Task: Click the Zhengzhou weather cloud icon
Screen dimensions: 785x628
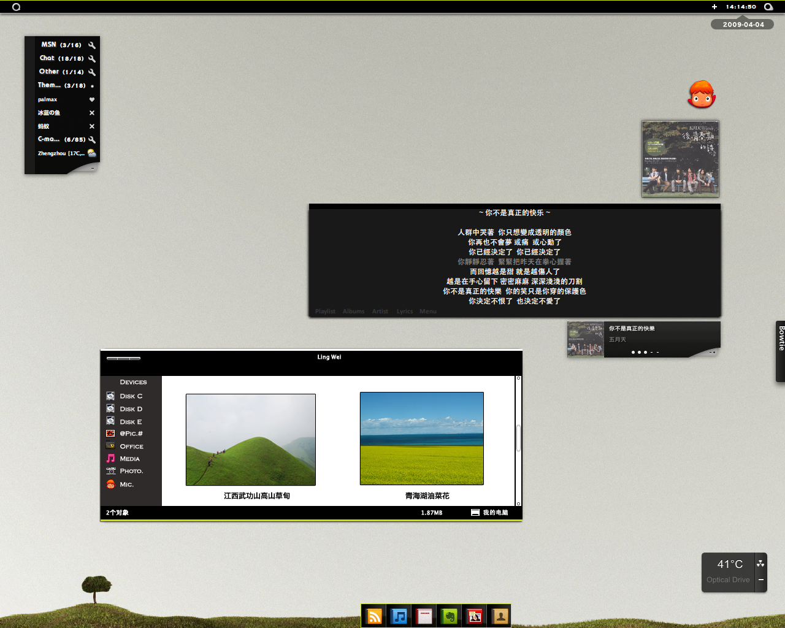Action: 92,153
